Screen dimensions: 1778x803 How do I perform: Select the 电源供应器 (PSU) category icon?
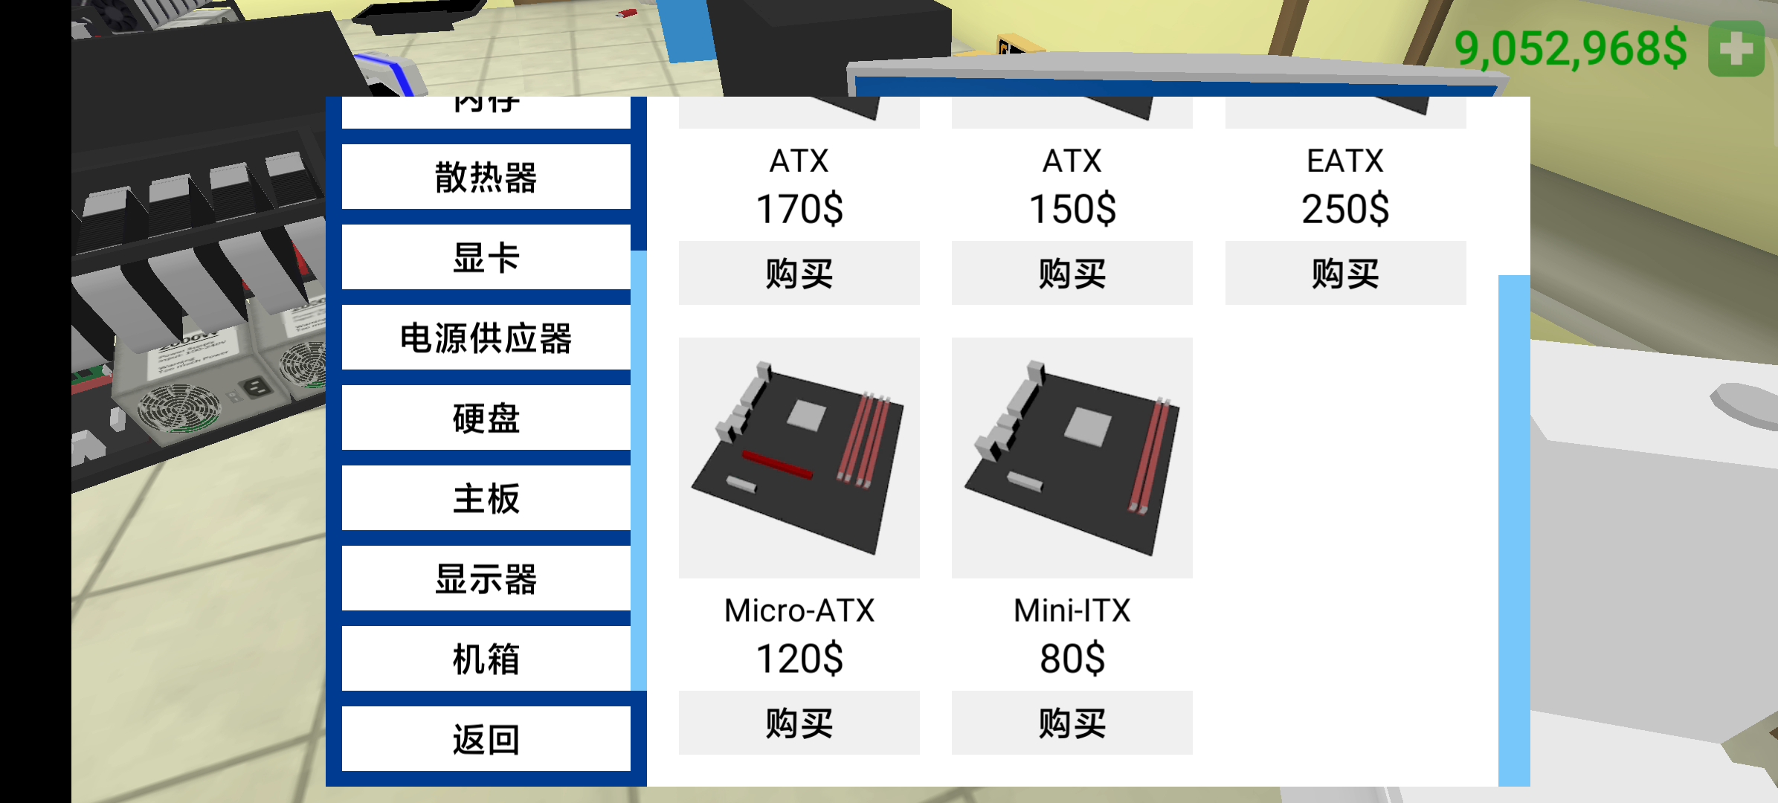coord(484,337)
